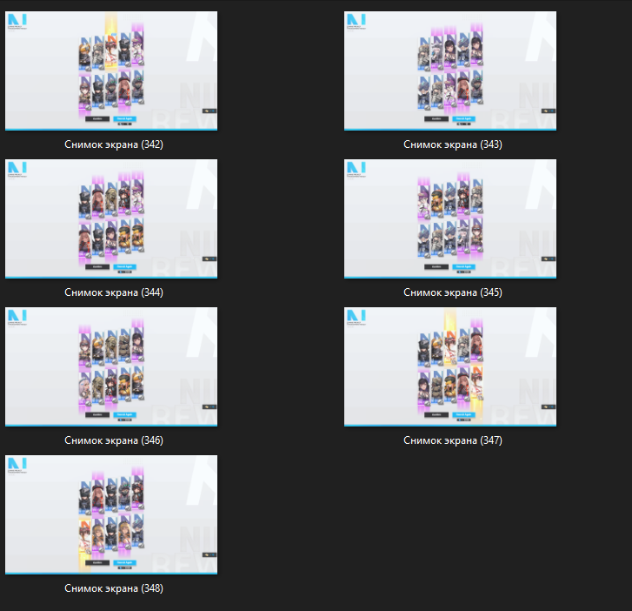Select thumbnail of Снимок экрана (342)
Image resolution: width=632 pixels, height=611 pixels.
pos(111,71)
